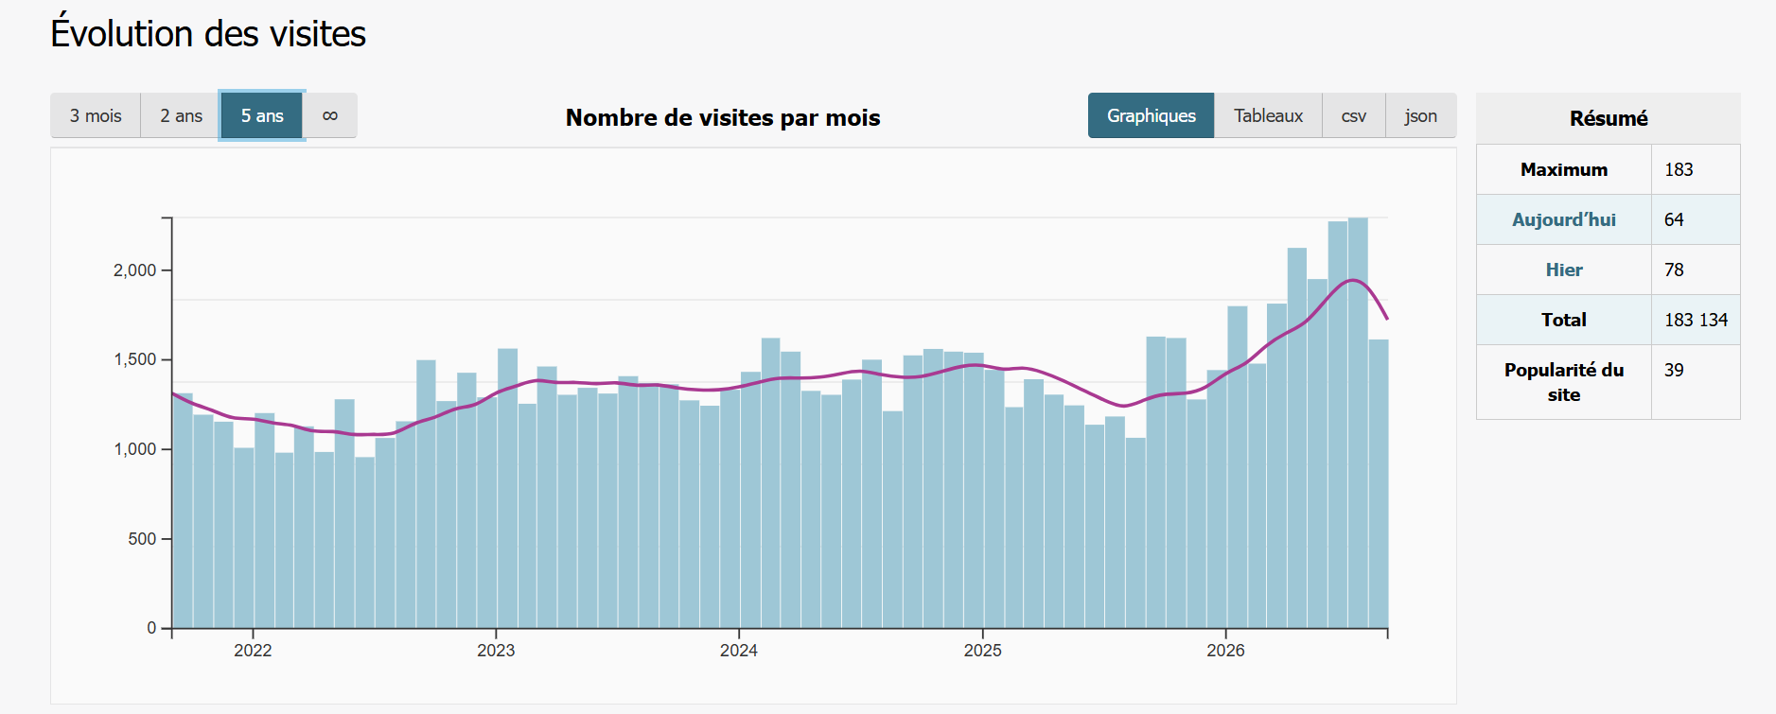
Task: Open the Hier link in Résumé
Action: point(1563,270)
